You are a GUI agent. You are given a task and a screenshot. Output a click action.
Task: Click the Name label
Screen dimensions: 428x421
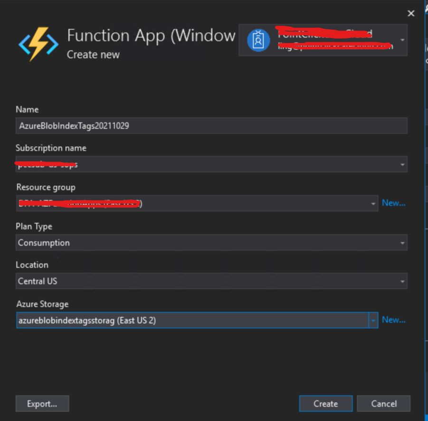27,109
